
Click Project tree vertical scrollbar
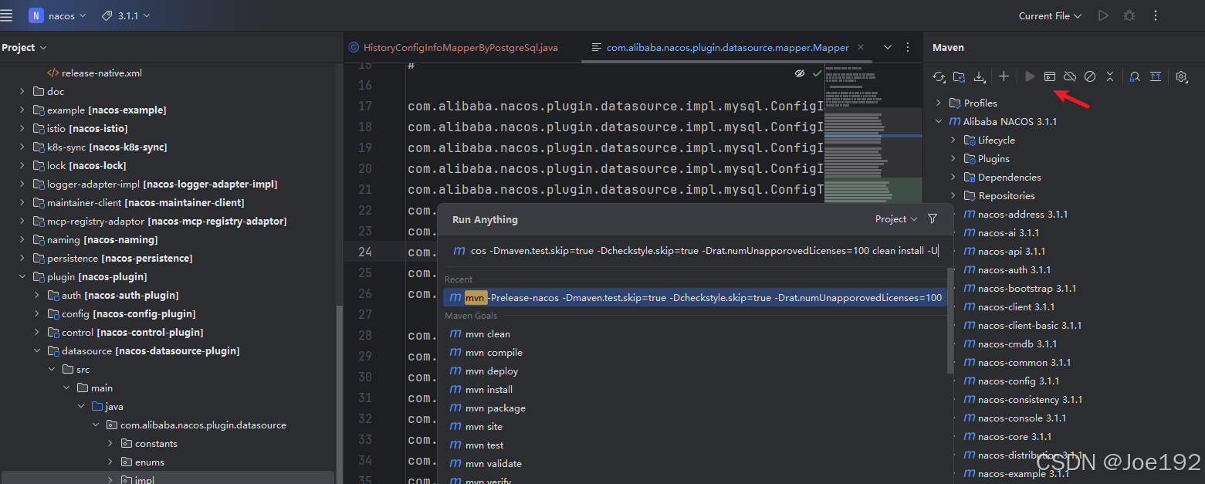(338, 394)
